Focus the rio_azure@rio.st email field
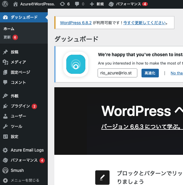This screenshot has width=183, height=185. click(x=117, y=73)
